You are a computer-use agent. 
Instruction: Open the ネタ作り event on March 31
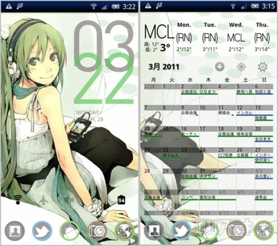tap(208, 176)
